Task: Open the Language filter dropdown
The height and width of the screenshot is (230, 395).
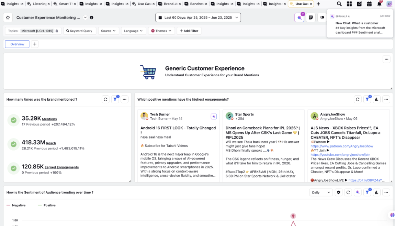Action: [133, 31]
